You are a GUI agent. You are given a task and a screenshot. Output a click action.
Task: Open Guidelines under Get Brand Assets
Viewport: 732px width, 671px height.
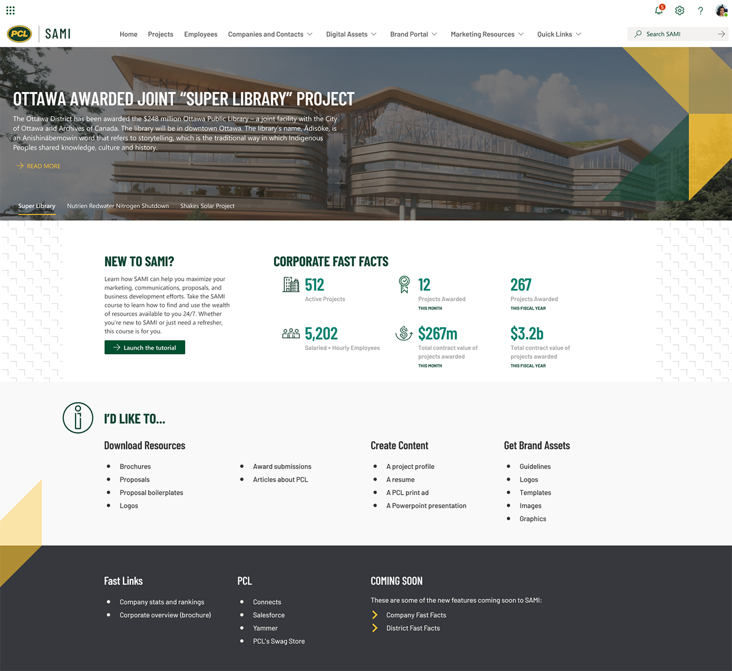(535, 467)
